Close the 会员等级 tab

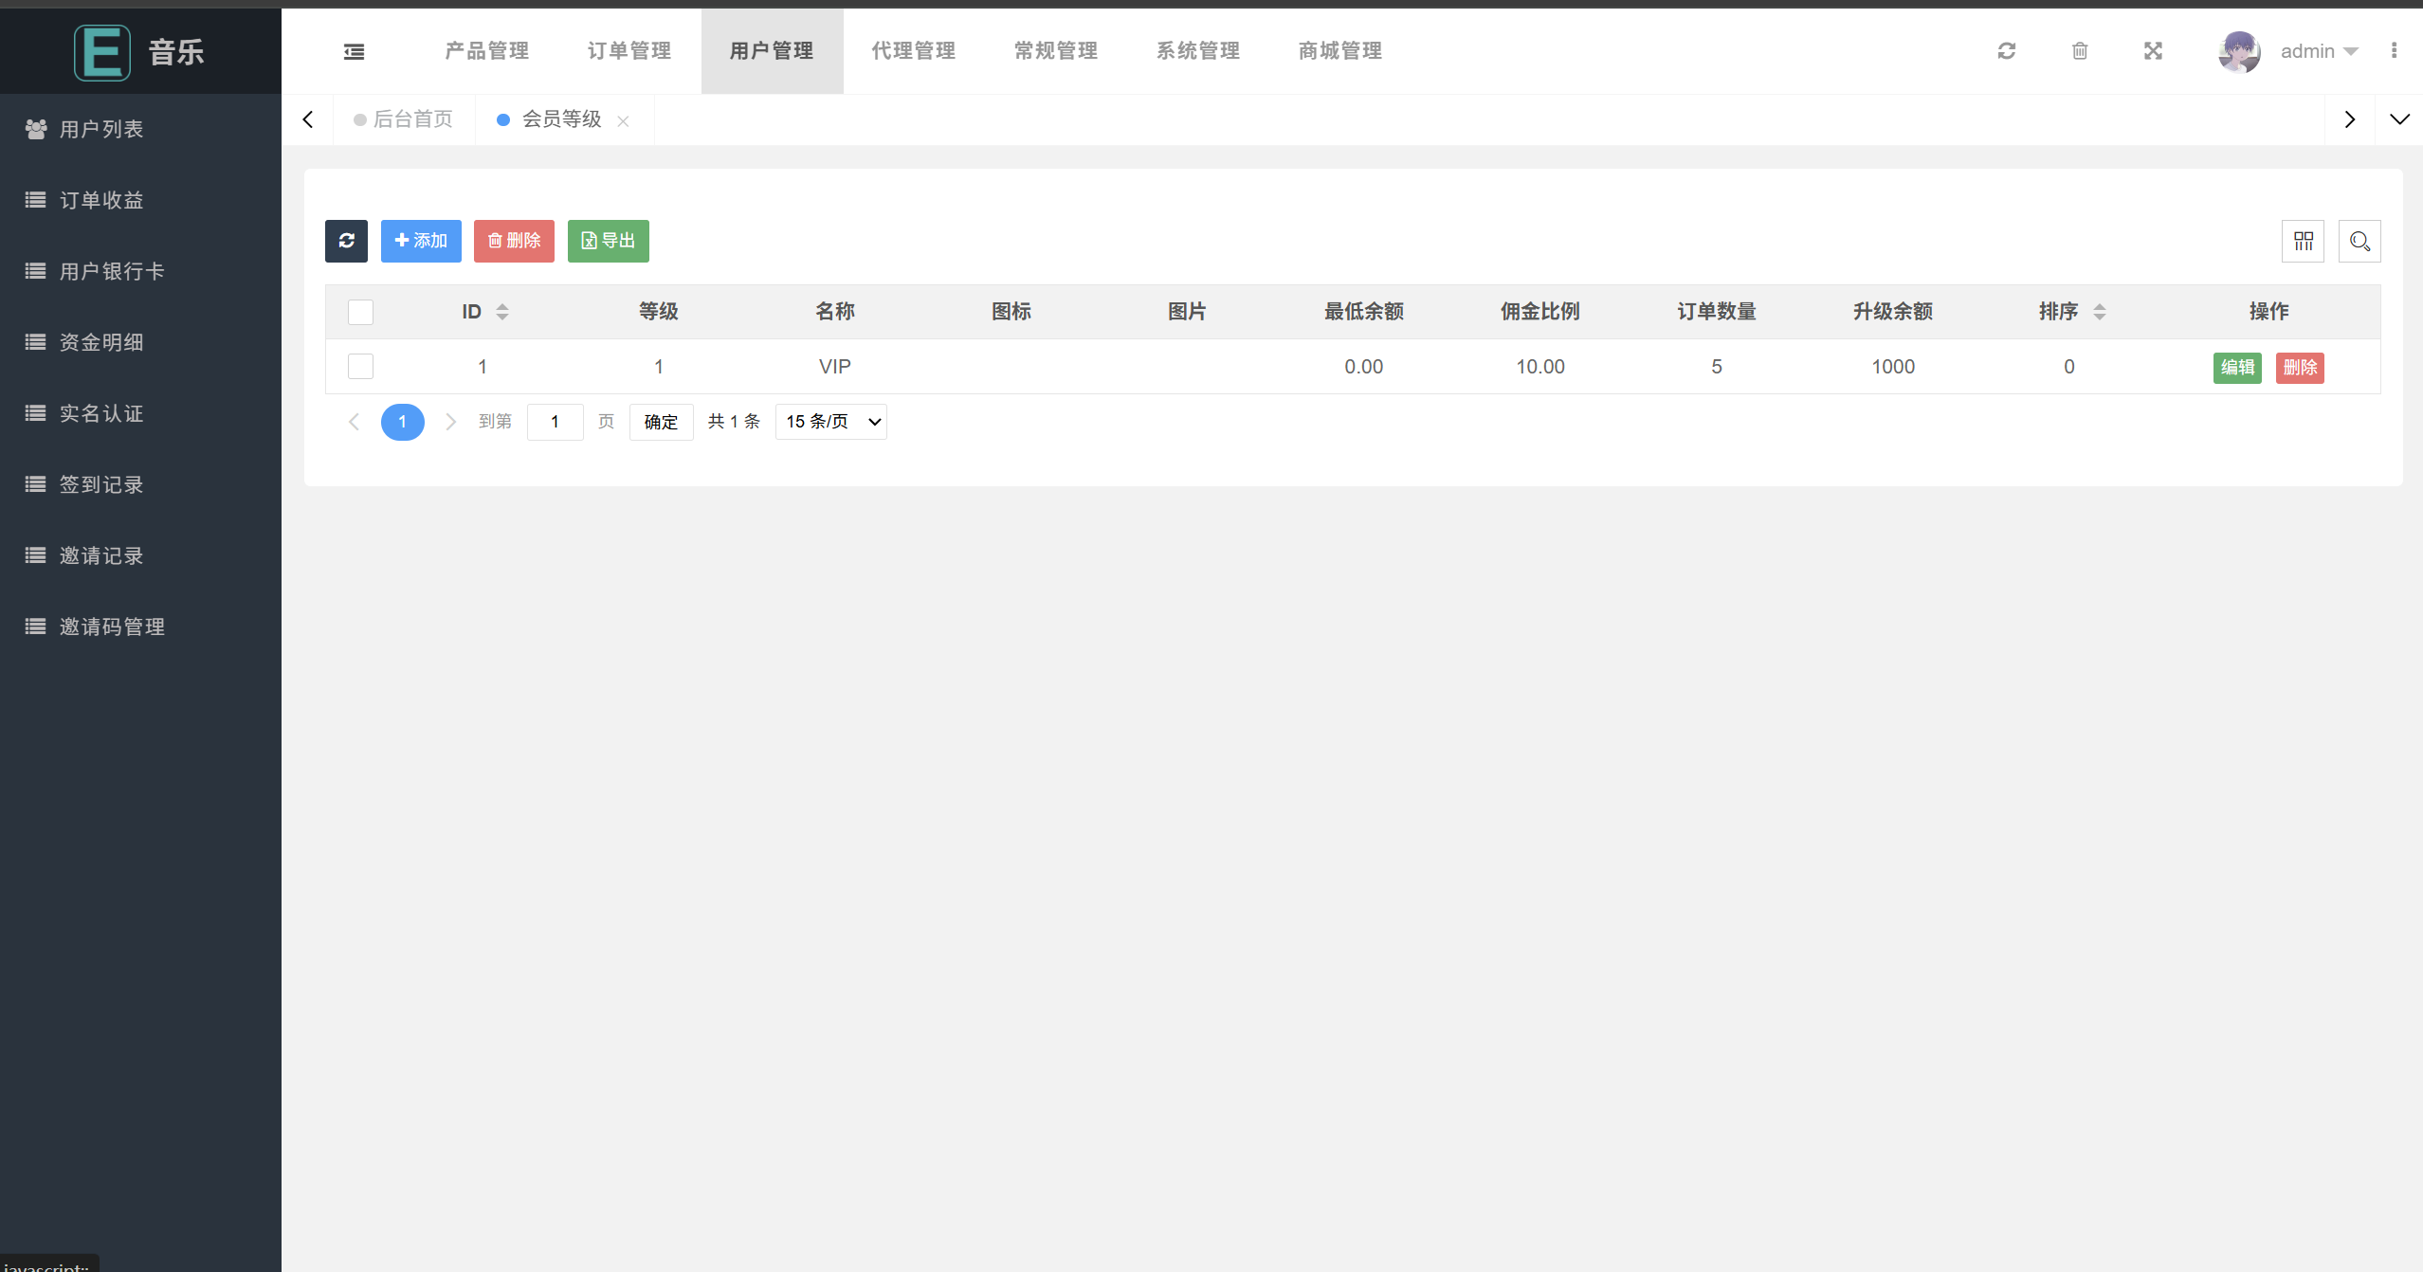tap(623, 120)
